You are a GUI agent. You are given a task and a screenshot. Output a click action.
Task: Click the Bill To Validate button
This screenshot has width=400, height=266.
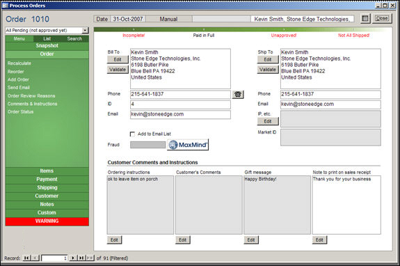(x=118, y=70)
